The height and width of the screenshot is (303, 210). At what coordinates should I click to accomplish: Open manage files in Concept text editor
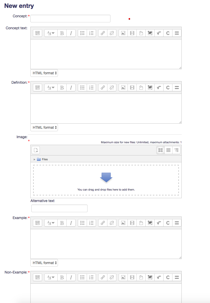click(x=141, y=33)
